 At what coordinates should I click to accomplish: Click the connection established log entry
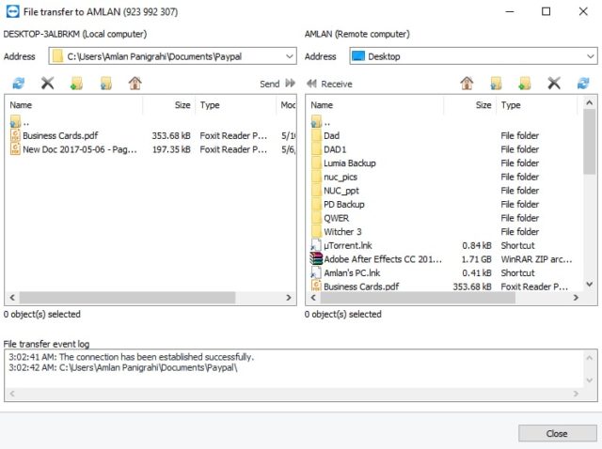132,357
